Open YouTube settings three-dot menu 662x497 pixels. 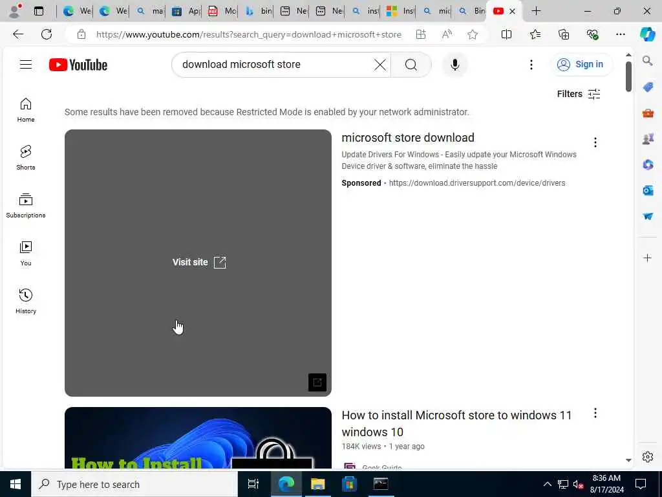pyautogui.click(x=531, y=65)
